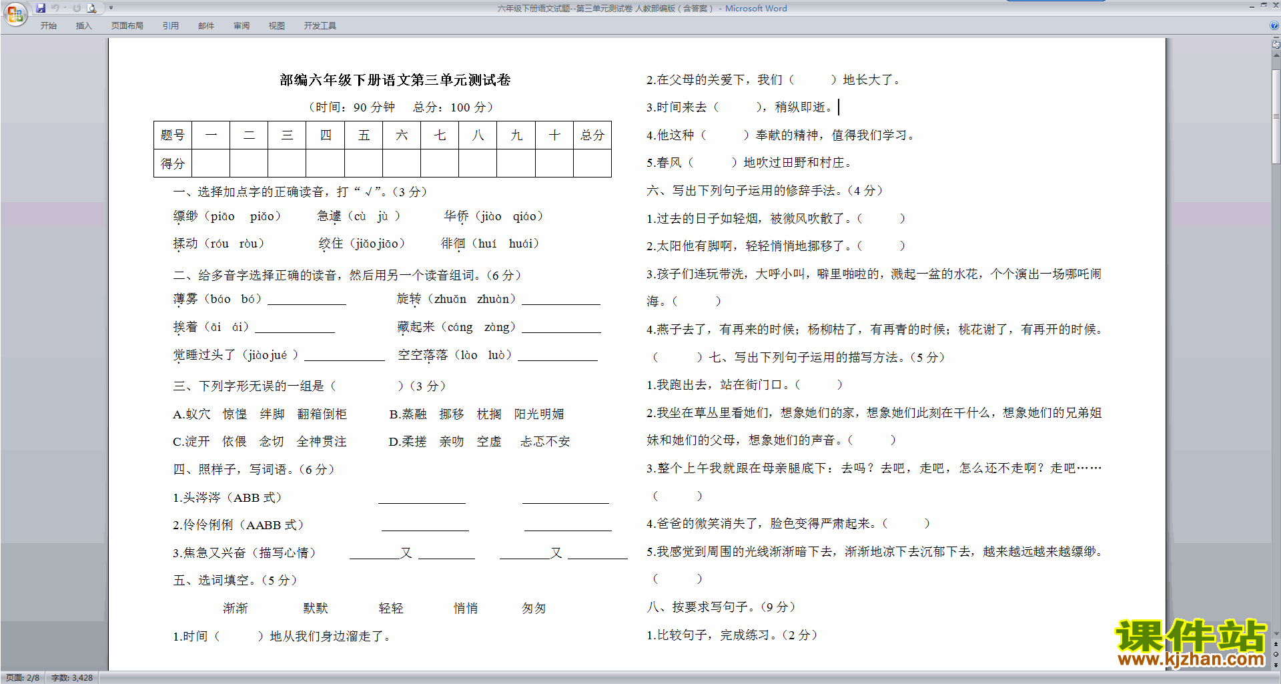1281x684 pixels.
Task: Click the line 2.伶伶俐俐(AABB 式)
Action: tap(238, 525)
